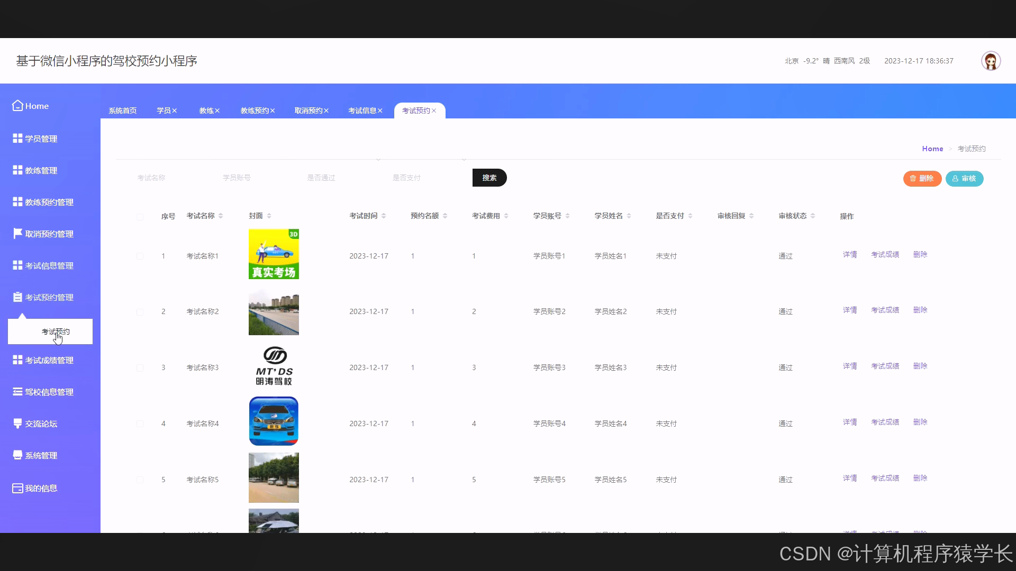This screenshot has width=1016, height=571.
Task: Click the 学员管理 grid icon
Action: click(x=17, y=139)
